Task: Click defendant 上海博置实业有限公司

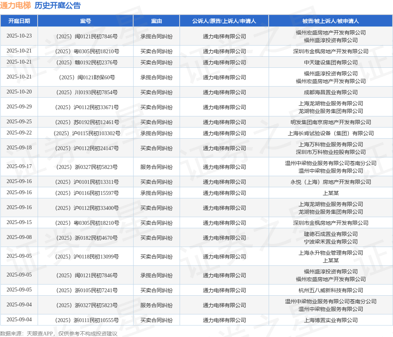Action: (x=330, y=320)
